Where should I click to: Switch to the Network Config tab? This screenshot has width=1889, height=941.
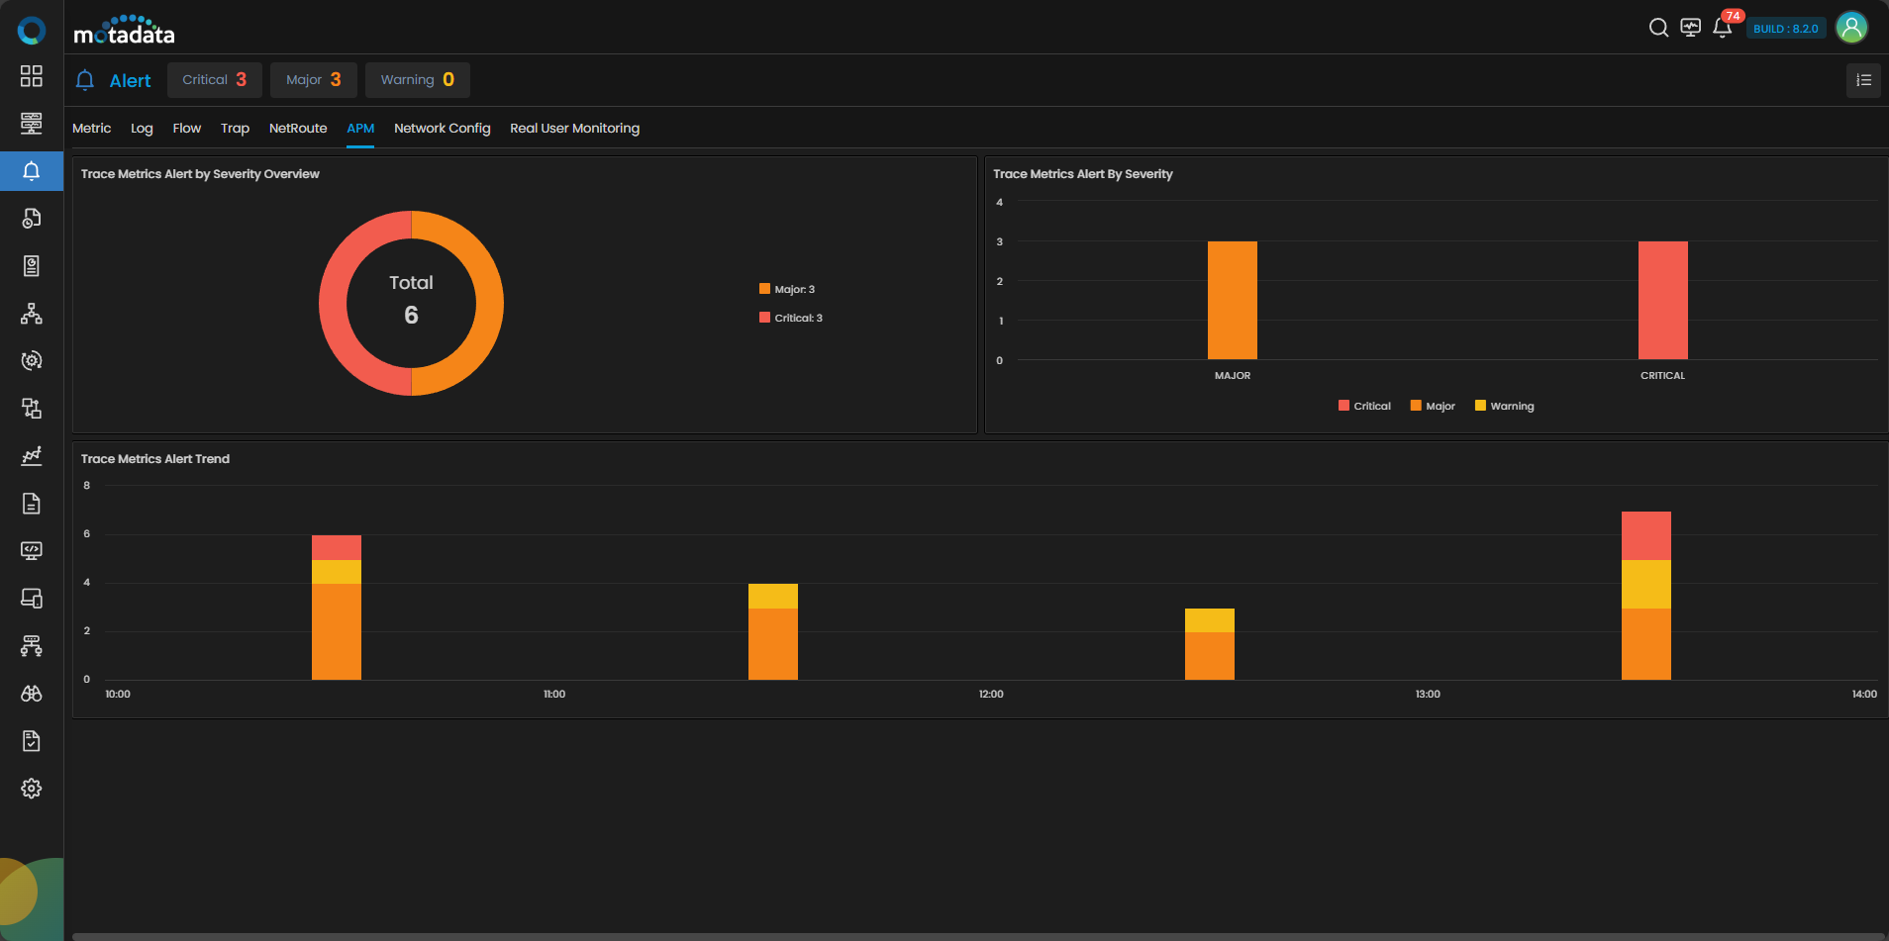(442, 129)
